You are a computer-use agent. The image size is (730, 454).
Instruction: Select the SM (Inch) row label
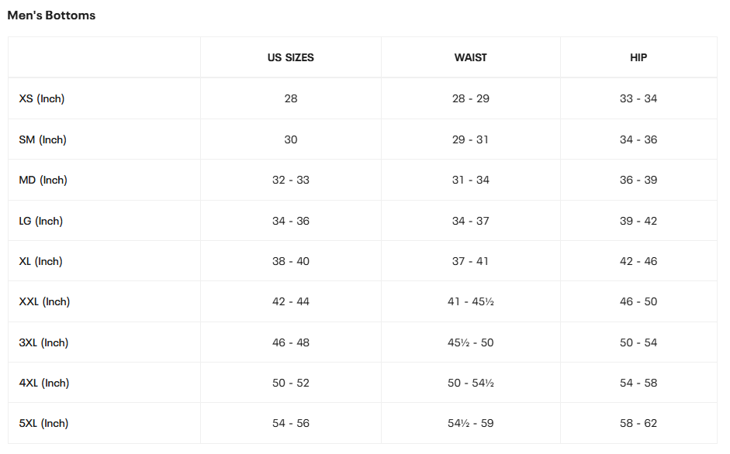point(43,140)
